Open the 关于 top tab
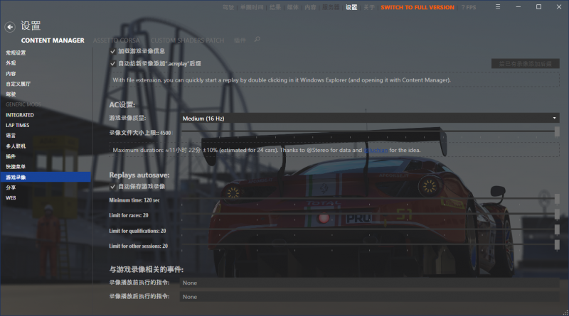Image resolution: width=569 pixels, height=316 pixels. (368, 7)
